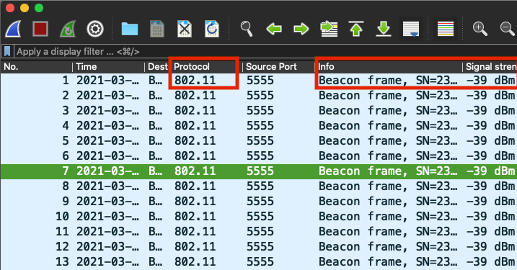The height and width of the screenshot is (270, 517).
Task: Sort by the No. column header
Action: coord(36,67)
